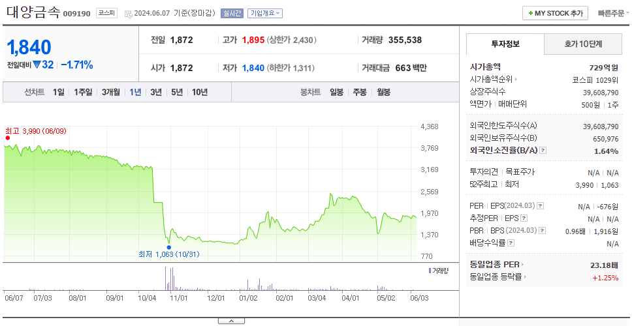Collapse the chart panel with the bottom chevron
632x326 pixels.
tap(231, 321)
